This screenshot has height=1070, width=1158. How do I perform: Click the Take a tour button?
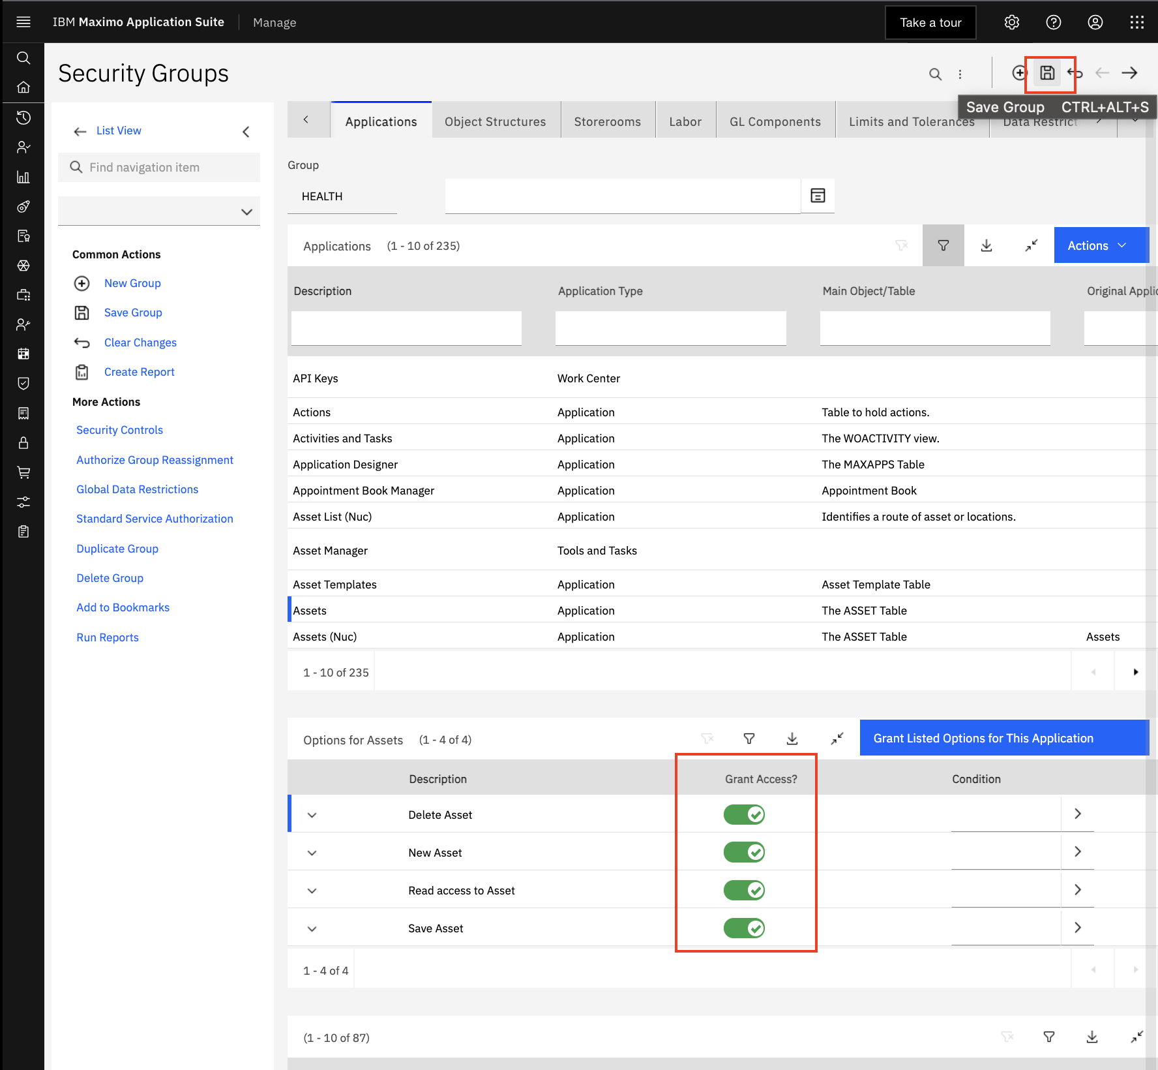click(x=930, y=22)
